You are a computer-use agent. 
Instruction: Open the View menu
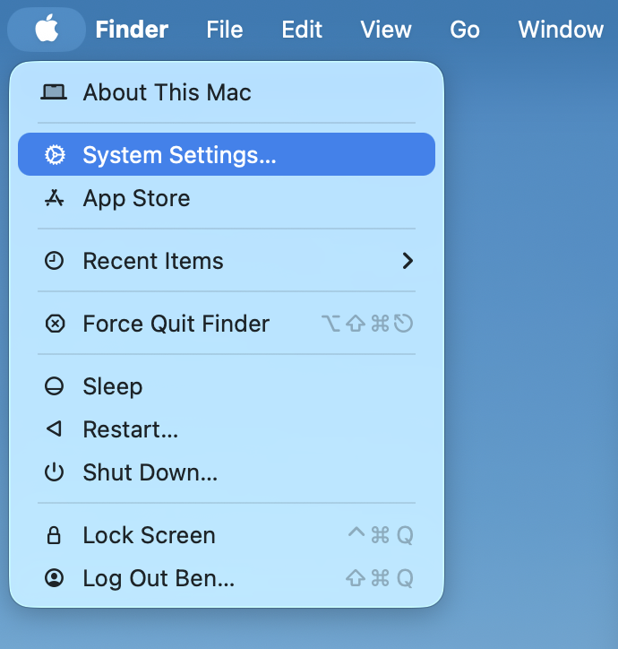tap(386, 30)
